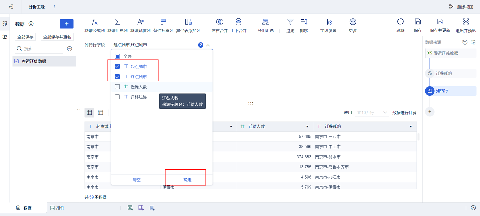This screenshot has width=480, height=216.
Task: Switch to the grid table view icon
Action: [x=89, y=112]
